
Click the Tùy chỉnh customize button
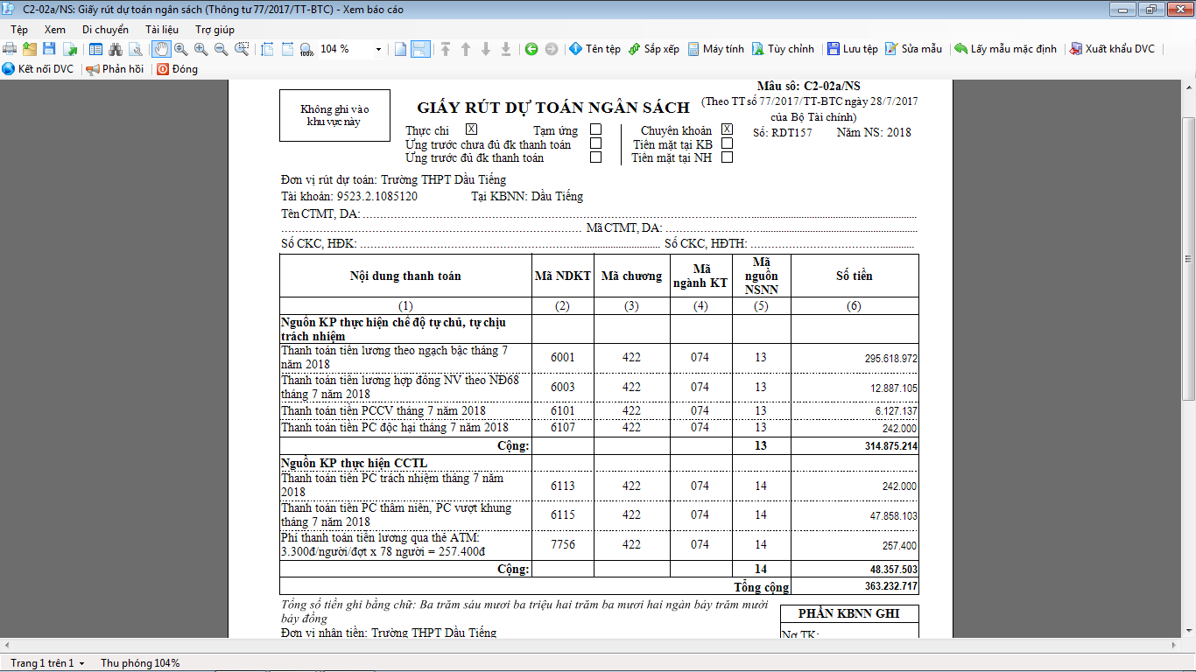pyautogui.click(x=783, y=49)
